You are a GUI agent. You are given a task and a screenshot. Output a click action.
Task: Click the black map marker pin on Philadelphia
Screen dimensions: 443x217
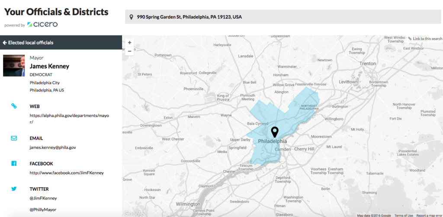(275, 132)
